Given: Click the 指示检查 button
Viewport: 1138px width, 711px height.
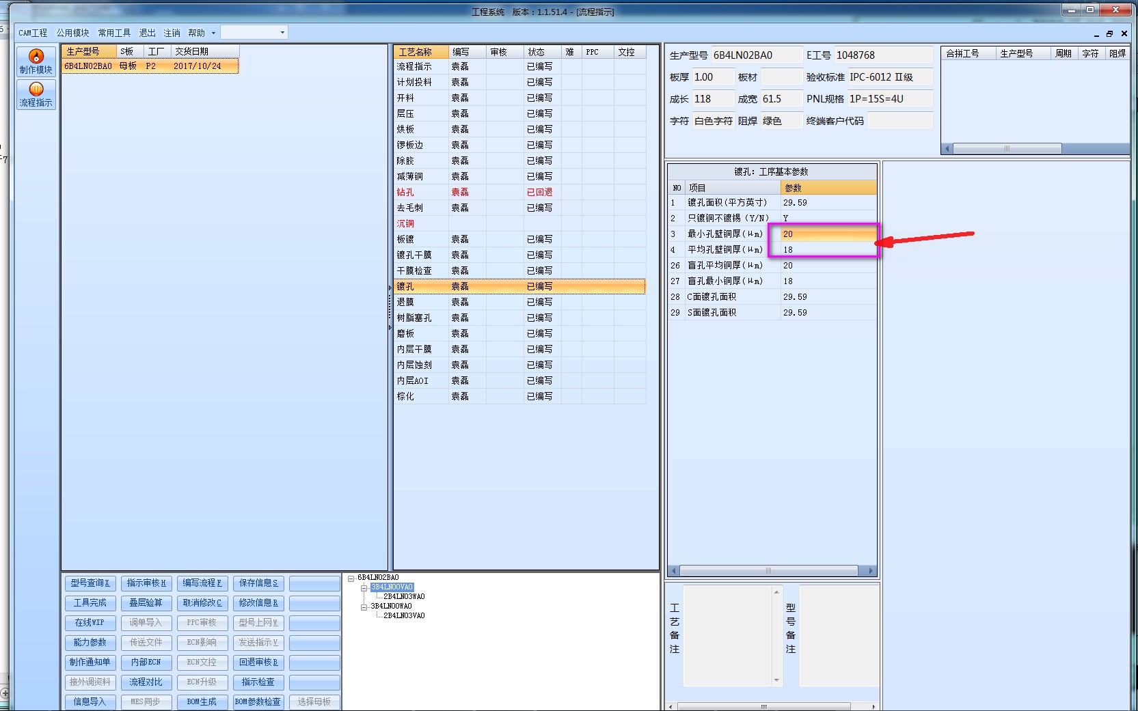Looking at the screenshot, I should (x=258, y=682).
